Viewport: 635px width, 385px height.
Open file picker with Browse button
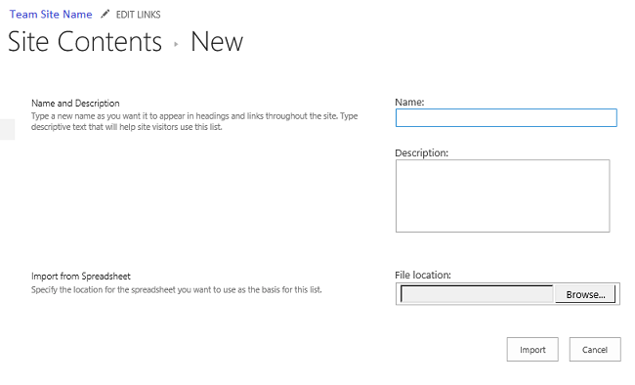(585, 294)
